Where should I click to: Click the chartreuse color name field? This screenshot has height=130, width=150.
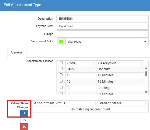coord(104,42)
